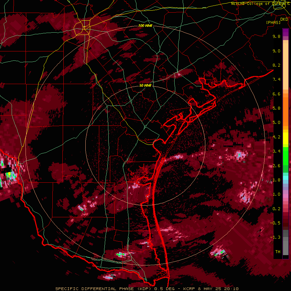Click the 2.6 value on color scale

coord(276,166)
